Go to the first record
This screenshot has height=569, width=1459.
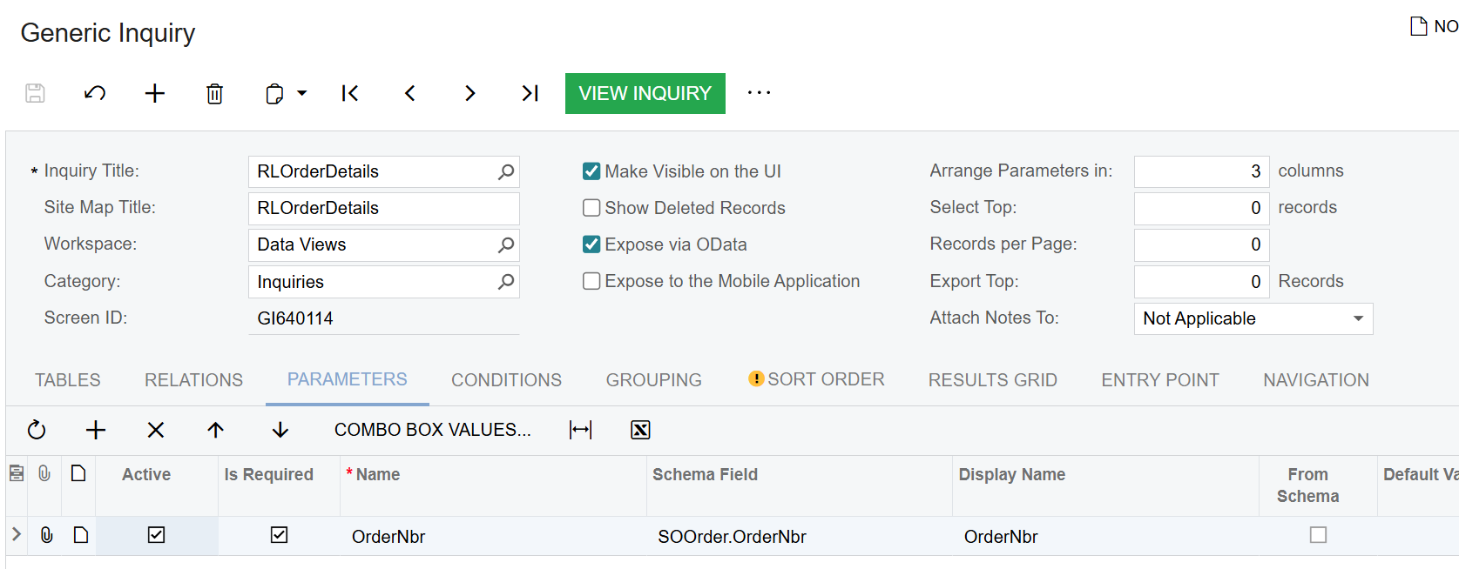tap(350, 93)
